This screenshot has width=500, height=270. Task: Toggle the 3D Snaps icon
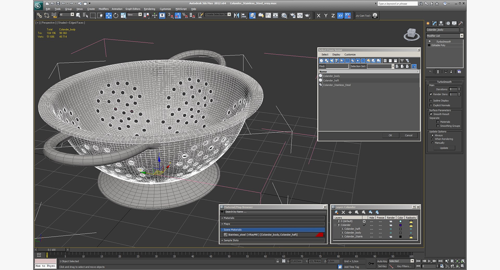point(170,16)
